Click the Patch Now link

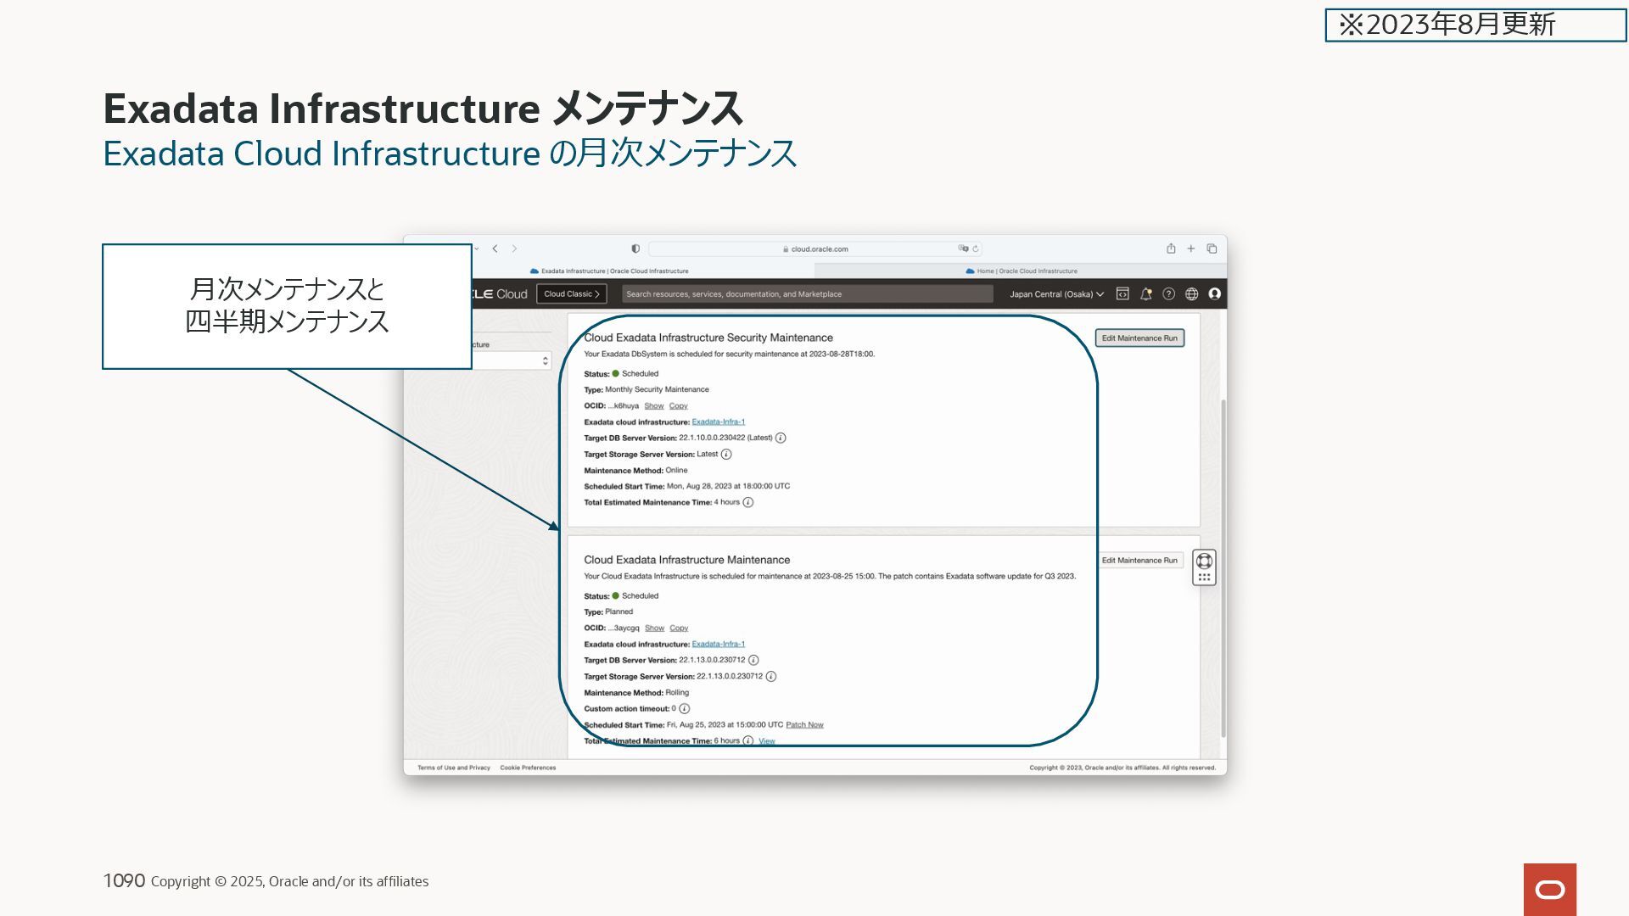coord(804,725)
